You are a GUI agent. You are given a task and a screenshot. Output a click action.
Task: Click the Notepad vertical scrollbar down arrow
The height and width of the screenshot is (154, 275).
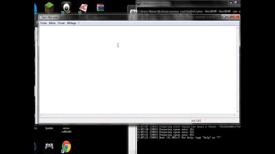[238, 111]
